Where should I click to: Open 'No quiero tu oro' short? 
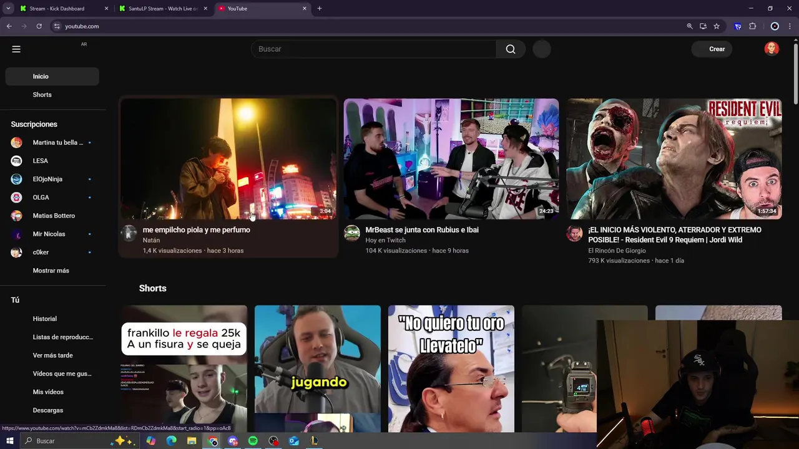451,369
